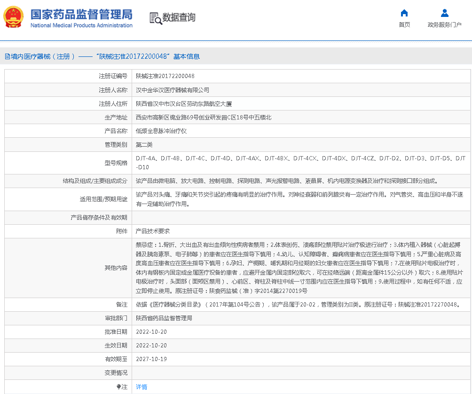Screen dimensions: 472x394
Task: Click the National Medical Products Administration subtitle
Action: tap(81, 25)
